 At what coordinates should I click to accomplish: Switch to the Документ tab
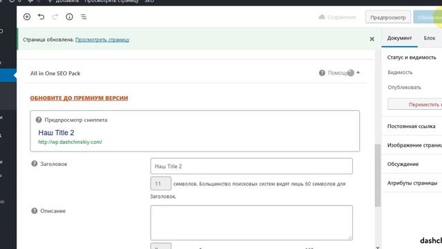pos(399,38)
